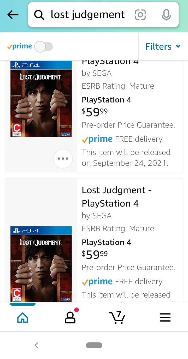Tap the SEGA brand link
The width and height of the screenshot is (188, 359).
click(x=103, y=216)
